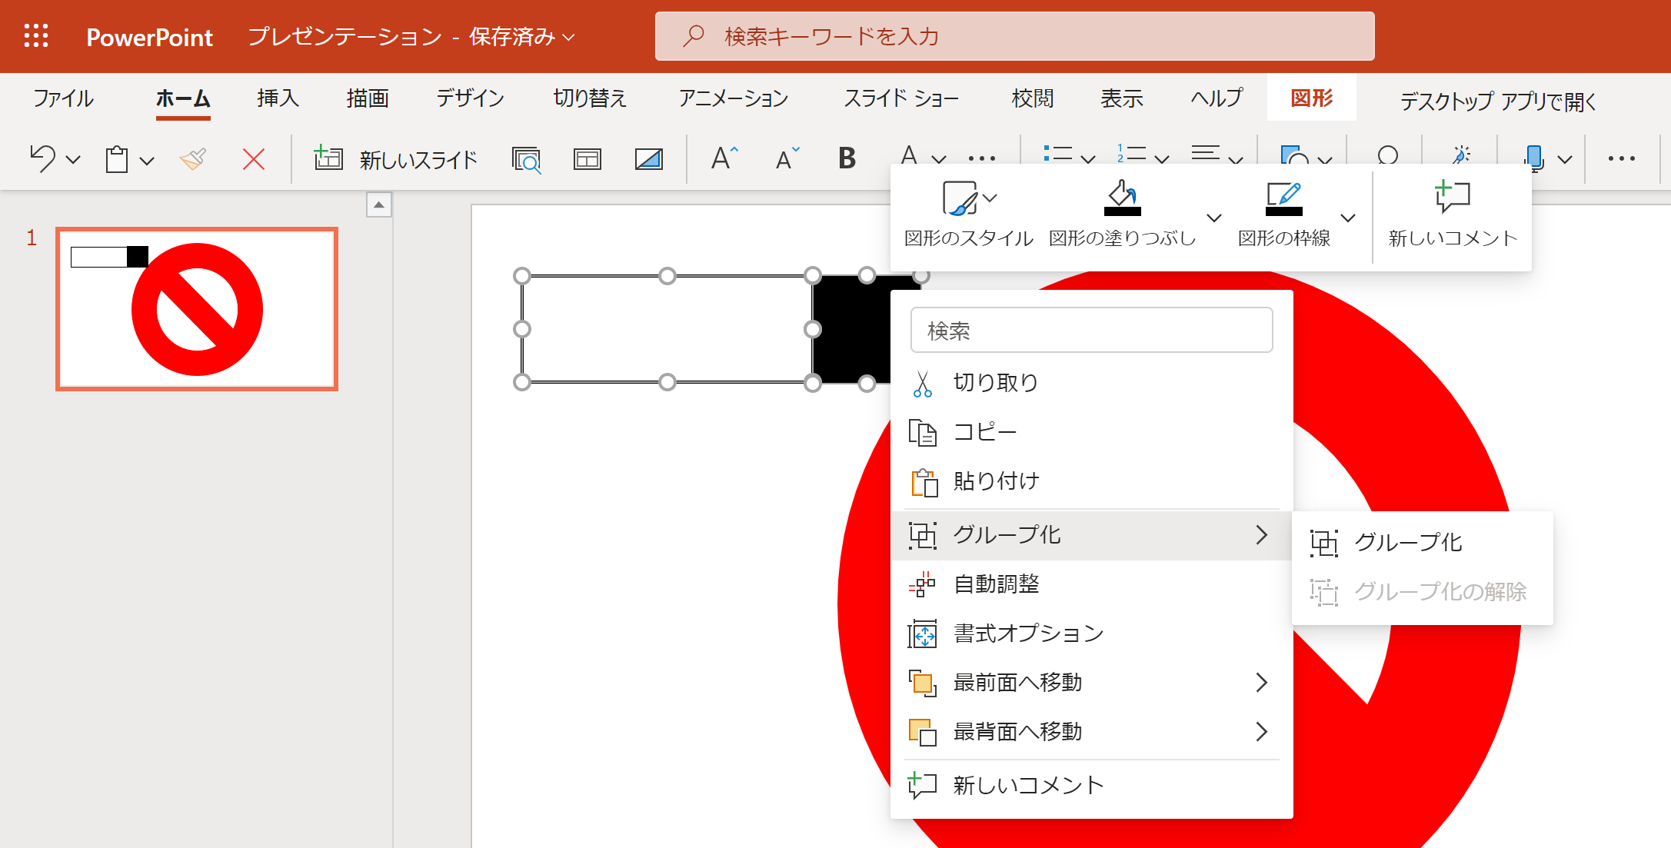Screen dimensions: 1671x848
Task: Open the slide layout icon
Action: [588, 159]
